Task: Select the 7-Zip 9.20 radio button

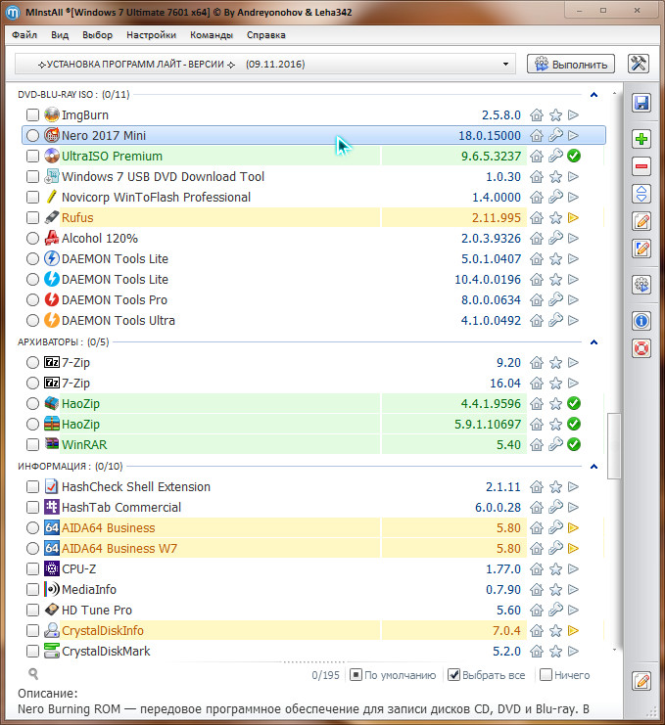Action: click(32, 362)
